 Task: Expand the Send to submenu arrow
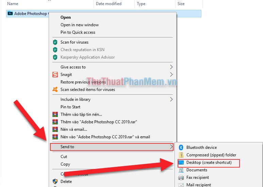point(171,147)
